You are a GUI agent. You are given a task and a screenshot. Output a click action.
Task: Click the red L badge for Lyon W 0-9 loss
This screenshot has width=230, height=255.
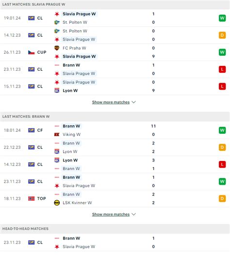[x=222, y=86]
